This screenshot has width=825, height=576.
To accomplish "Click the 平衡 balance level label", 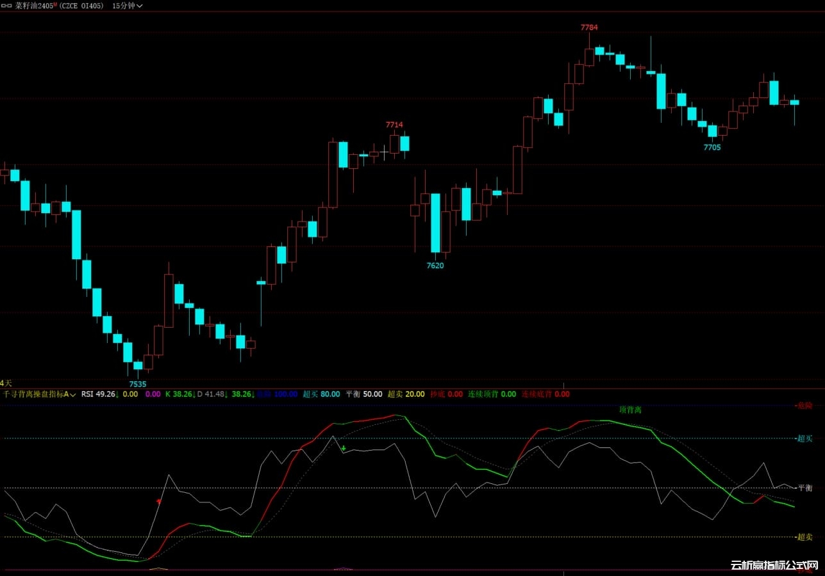I will 804,488.
